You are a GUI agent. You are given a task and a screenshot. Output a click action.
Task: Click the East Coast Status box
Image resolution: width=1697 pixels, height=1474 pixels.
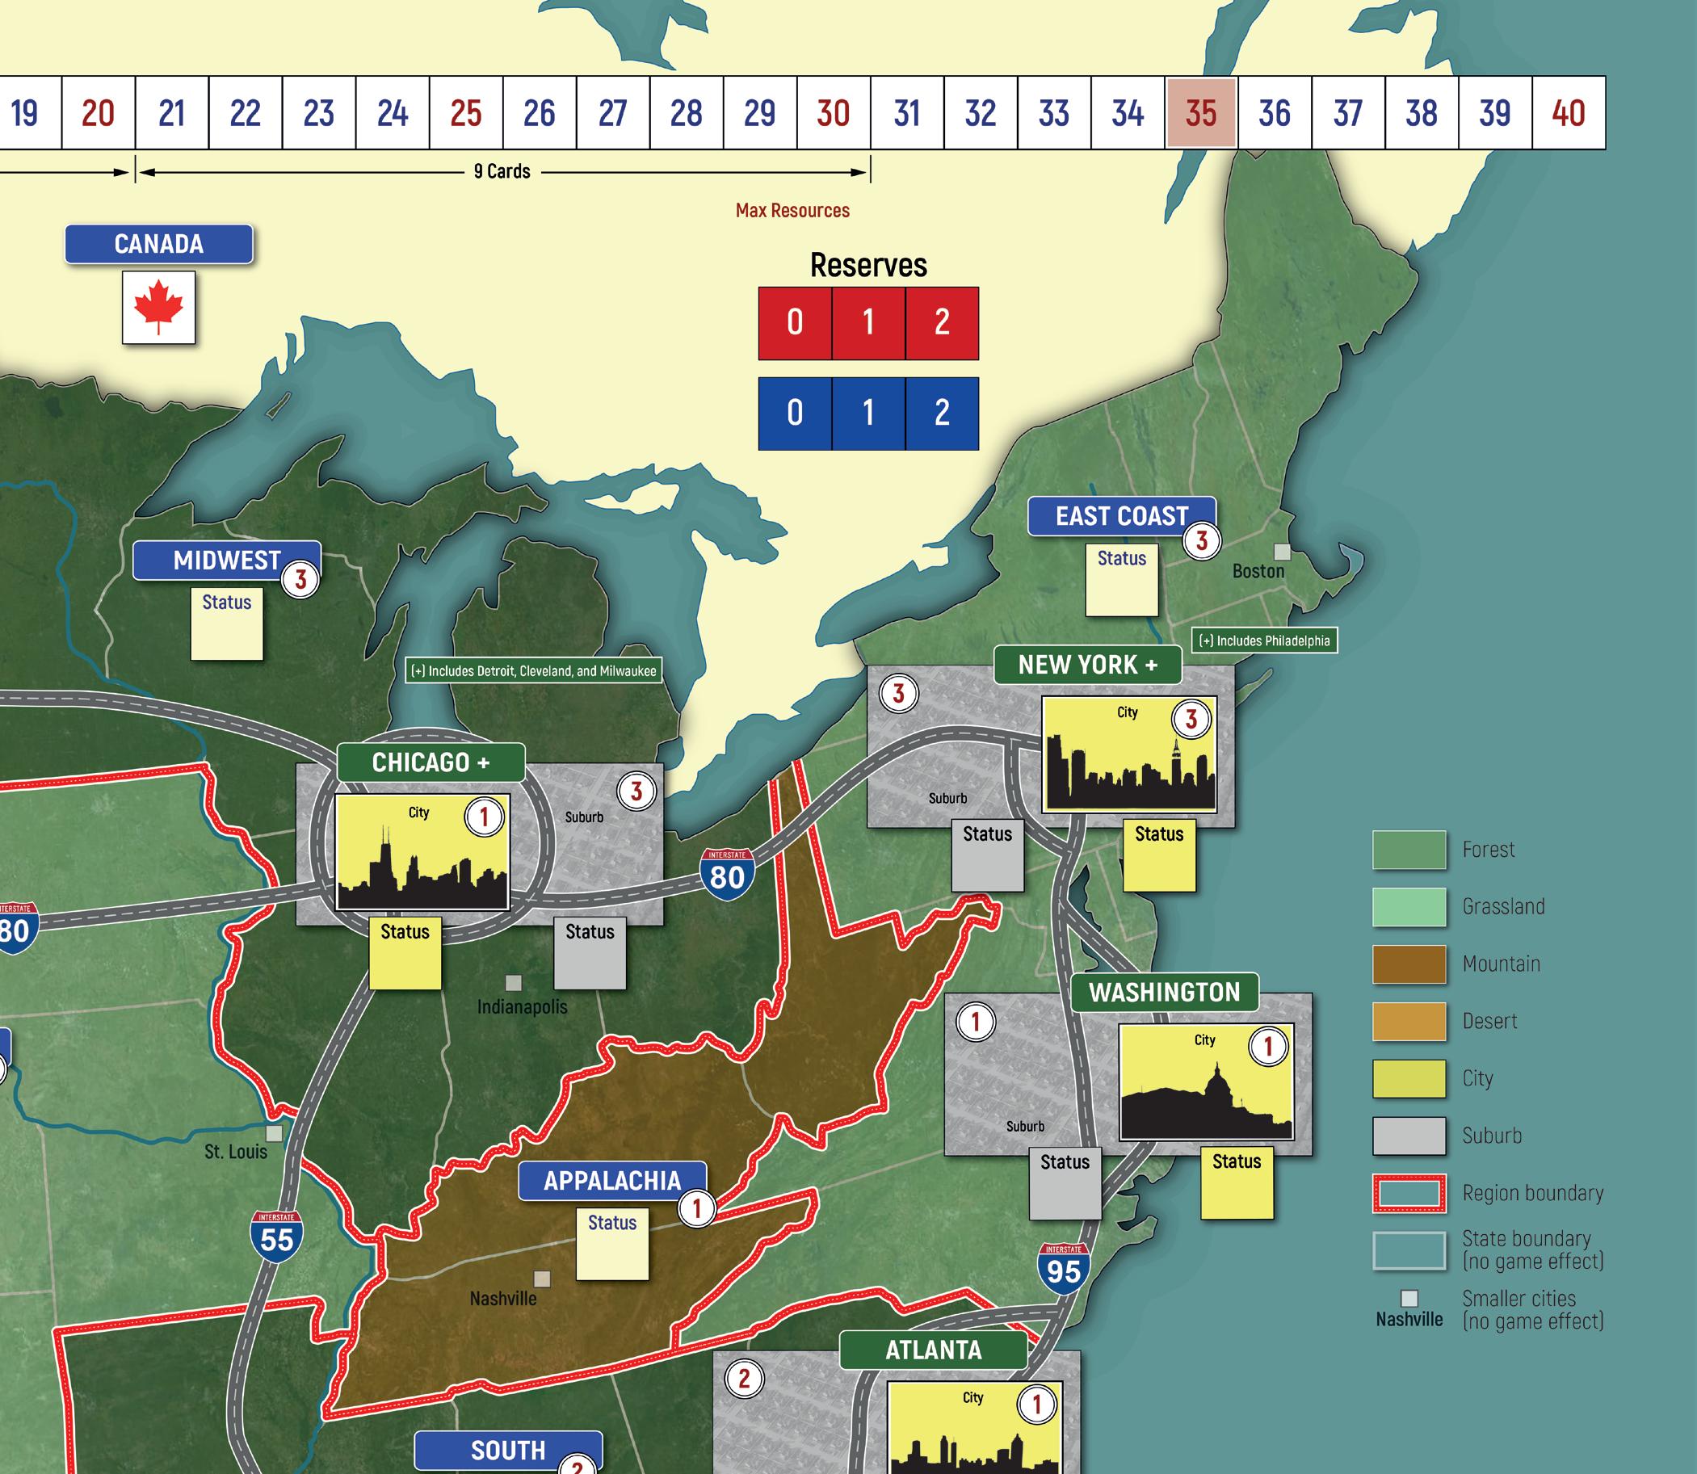pos(1121,580)
